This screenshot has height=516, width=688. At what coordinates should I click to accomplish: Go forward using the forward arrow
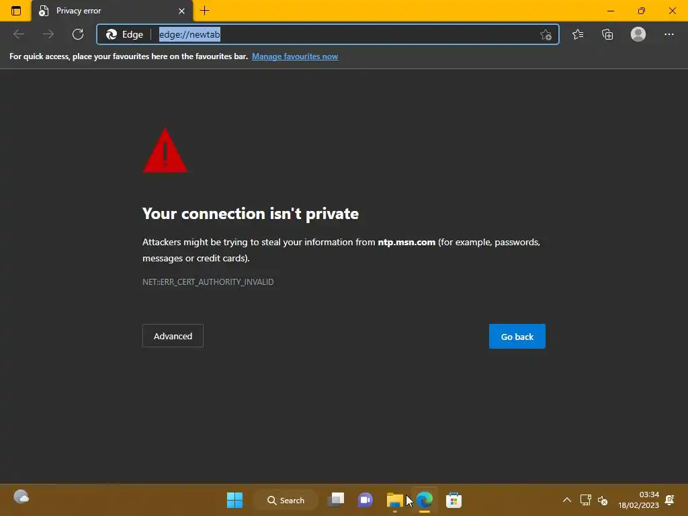coord(48,34)
